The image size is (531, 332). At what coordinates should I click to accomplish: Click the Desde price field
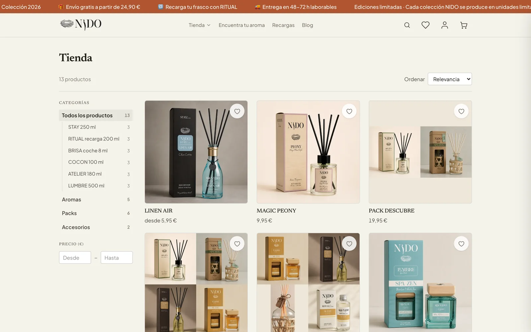tap(75, 258)
